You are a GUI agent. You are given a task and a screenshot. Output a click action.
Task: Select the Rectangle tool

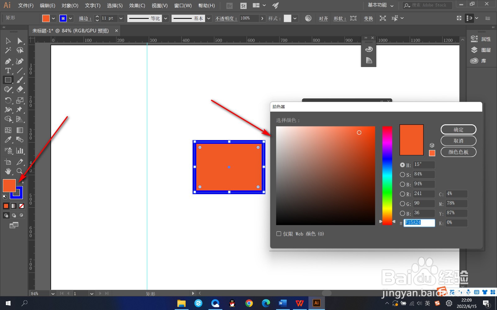8,80
